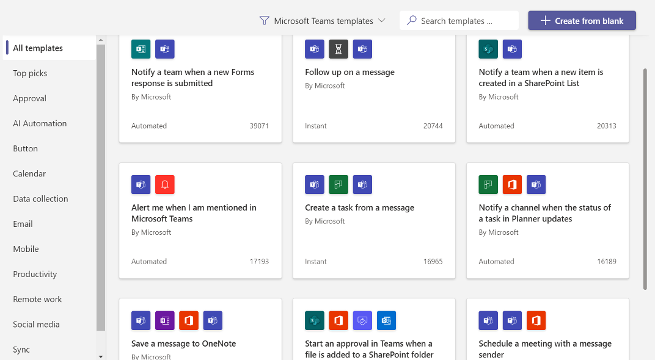This screenshot has width=655, height=360.
Task: Click the purple OneNote icon
Action: pos(165,320)
